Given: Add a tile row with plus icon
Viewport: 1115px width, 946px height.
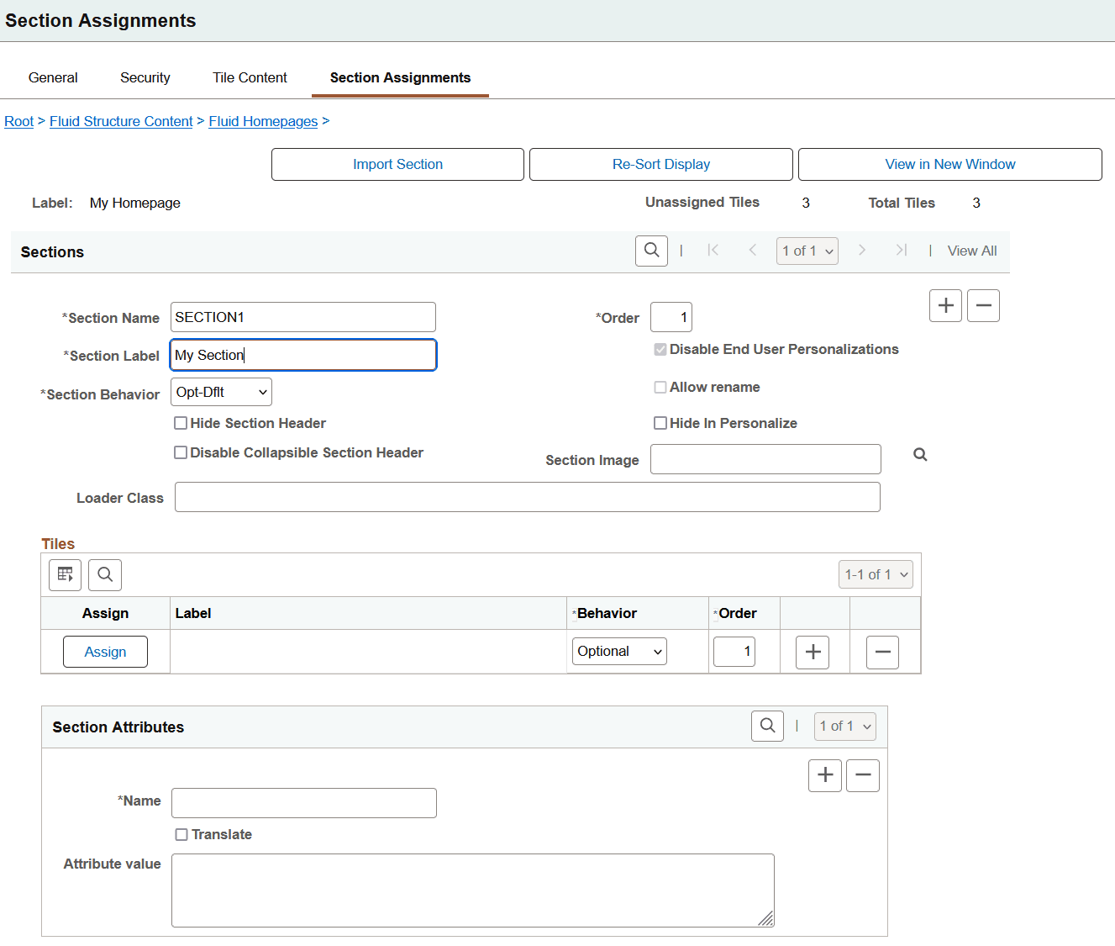Looking at the screenshot, I should (x=813, y=652).
